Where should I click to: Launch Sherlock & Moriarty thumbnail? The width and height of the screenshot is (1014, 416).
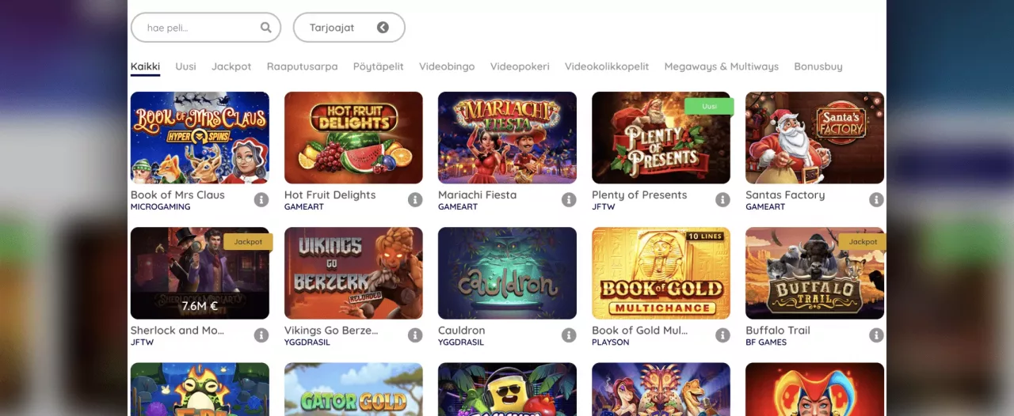click(200, 273)
